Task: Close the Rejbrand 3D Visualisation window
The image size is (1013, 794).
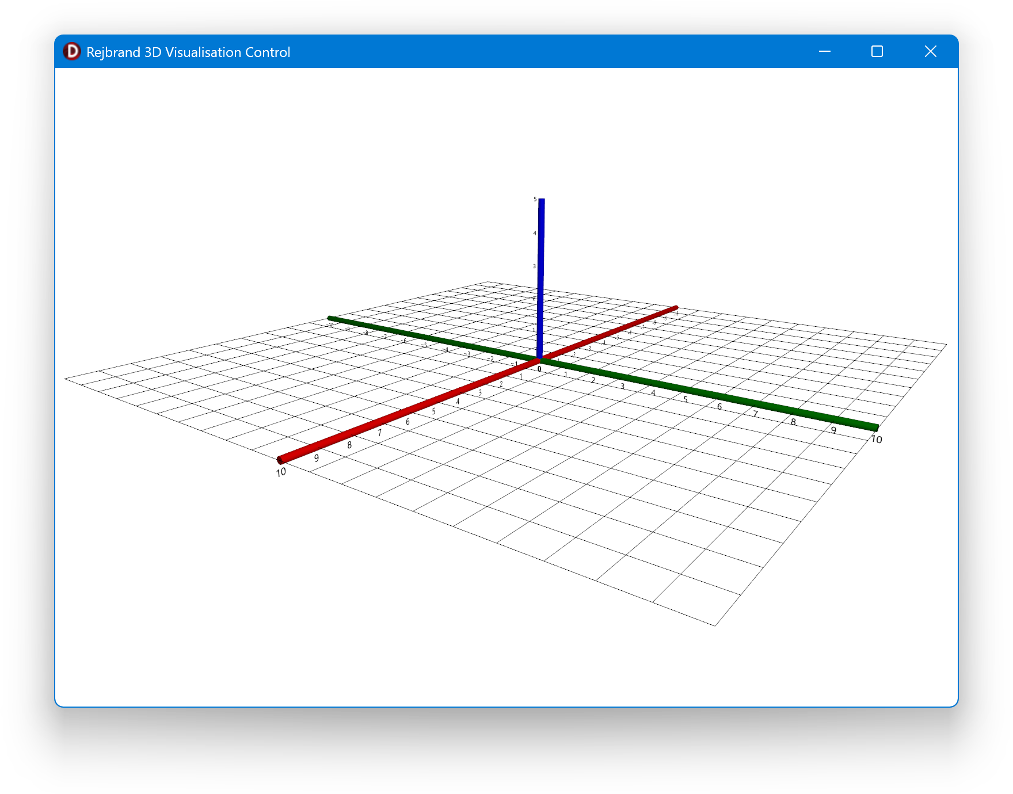Action: click(930, 52)
